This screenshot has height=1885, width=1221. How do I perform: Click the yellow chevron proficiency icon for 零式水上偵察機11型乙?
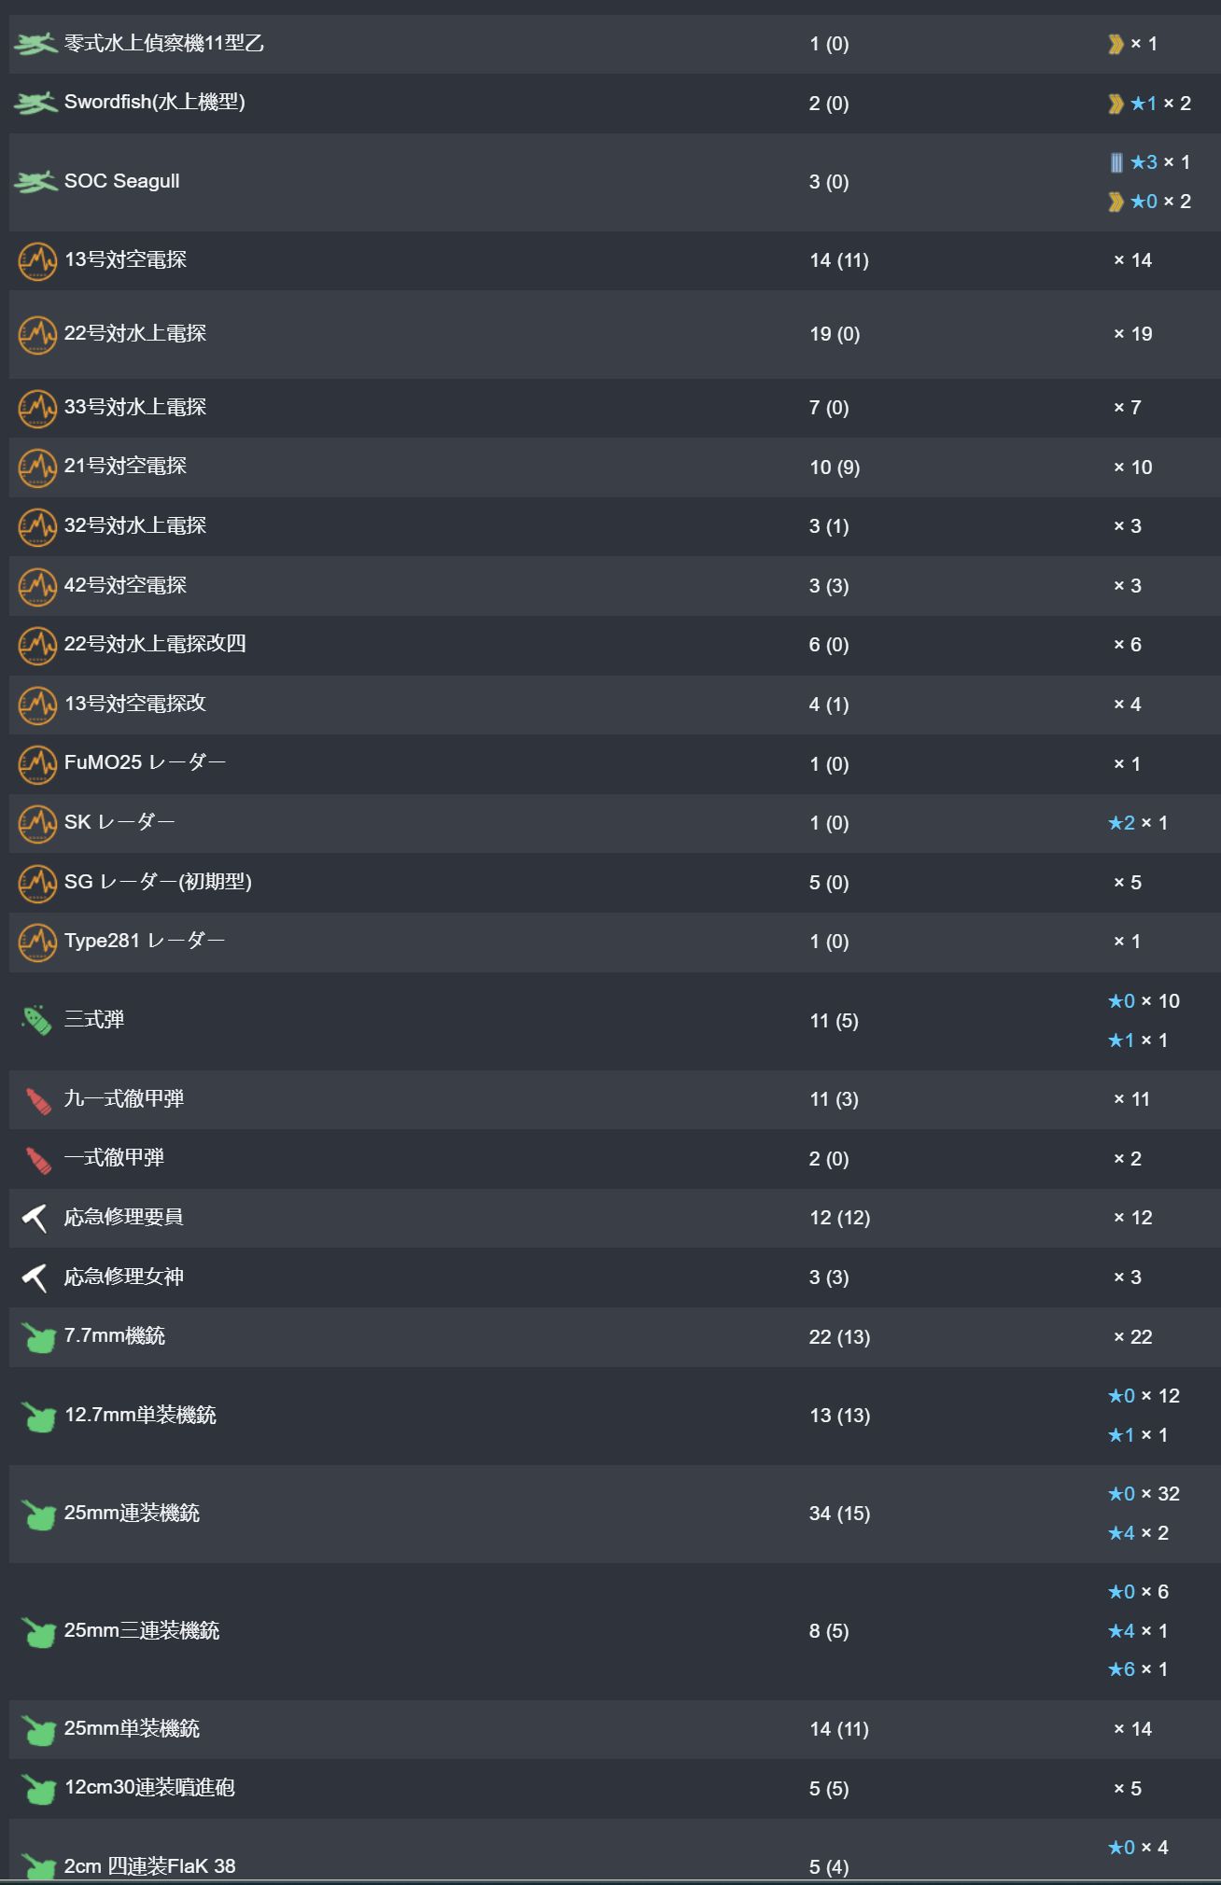pos(1116,44)
